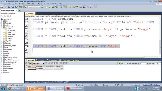
Task: Switch result to text view icon
Action: pos(66,63)
